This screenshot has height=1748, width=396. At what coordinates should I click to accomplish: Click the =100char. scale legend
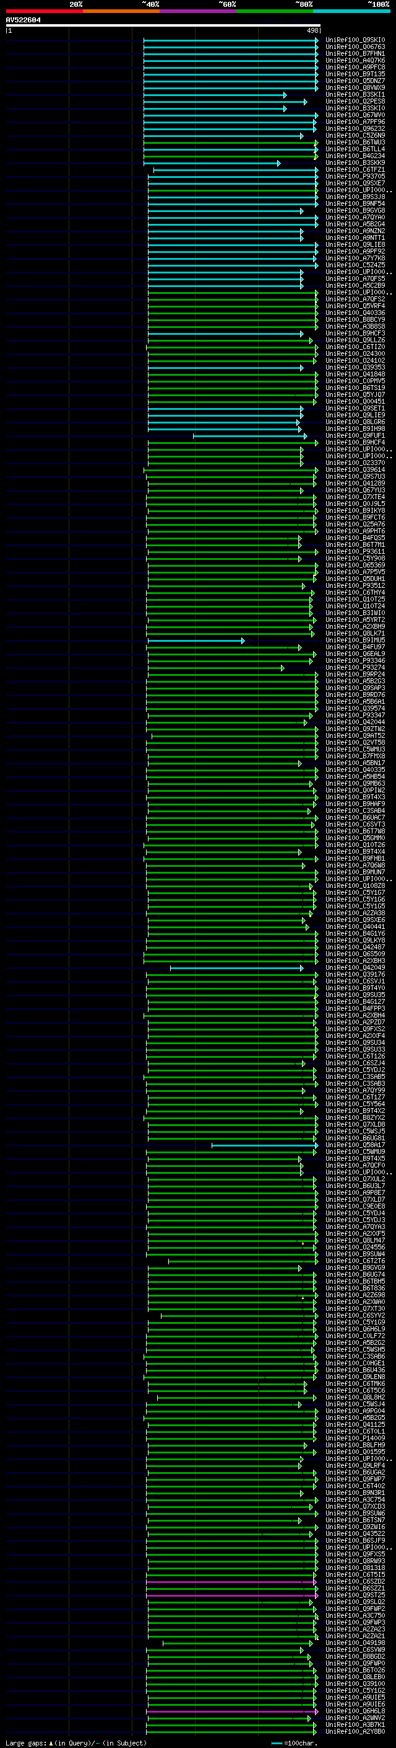point(295,1743)
